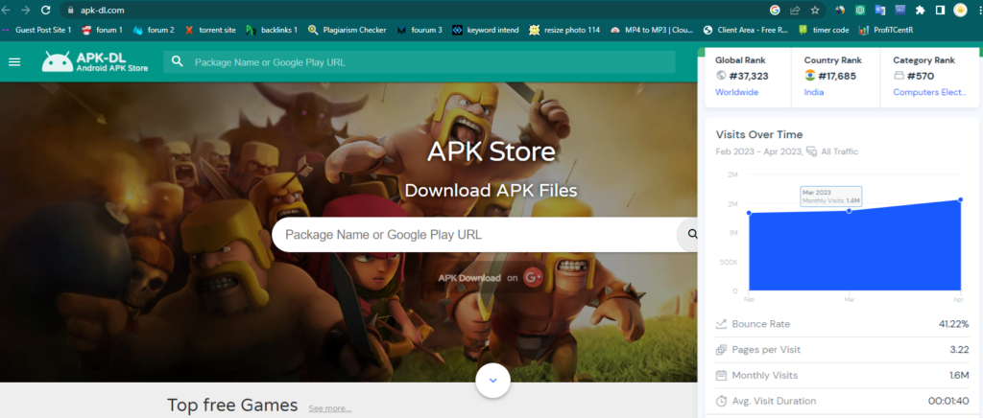Toggle the browser side panel icon
This screenshot has height=418, width=983.
pyautogui.click(x=941, y=10)
